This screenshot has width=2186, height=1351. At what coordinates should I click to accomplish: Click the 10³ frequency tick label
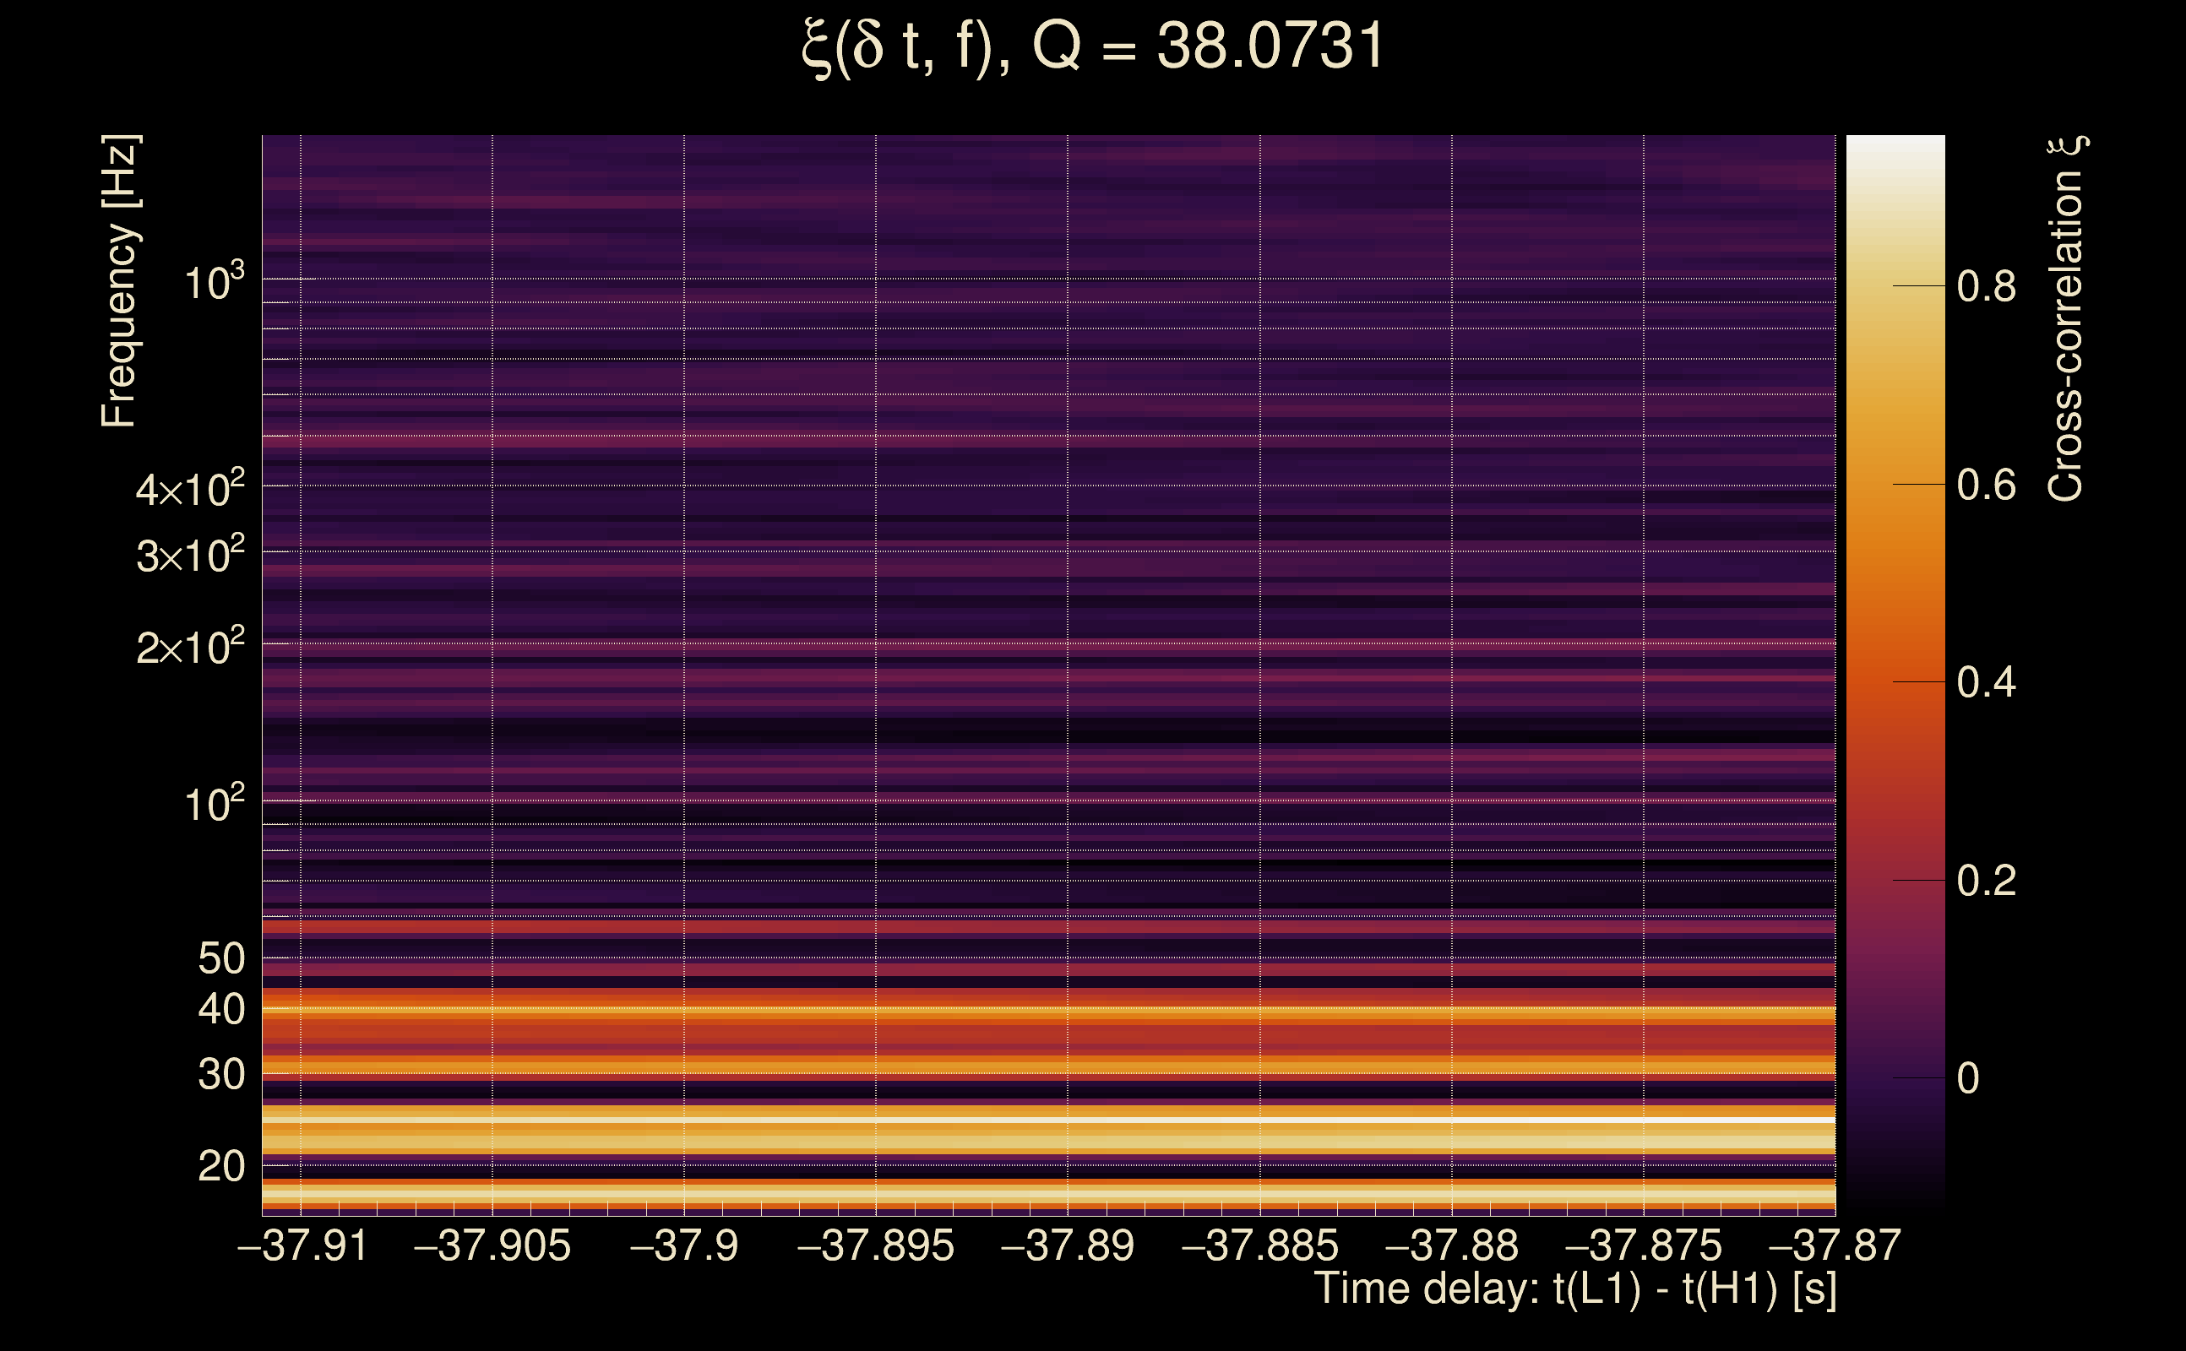pos(213,283)
